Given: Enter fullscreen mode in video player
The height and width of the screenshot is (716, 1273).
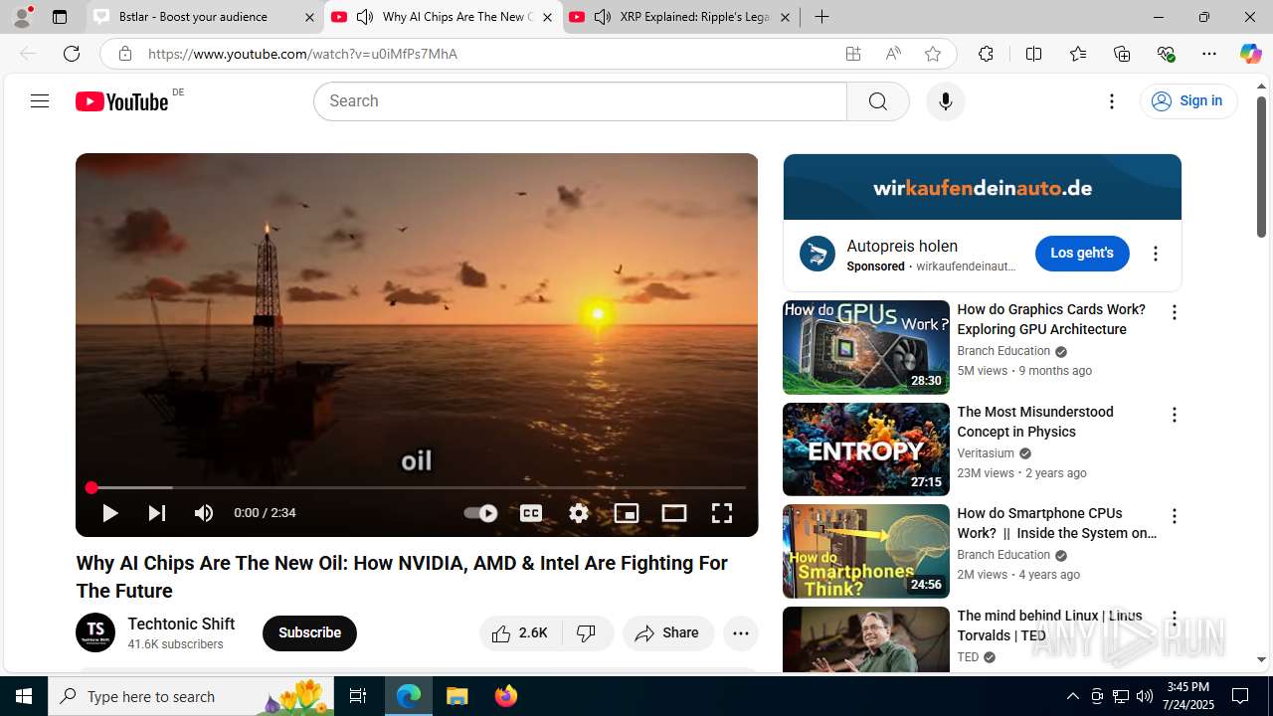Looking at the screenshot, I should point(722,513).
